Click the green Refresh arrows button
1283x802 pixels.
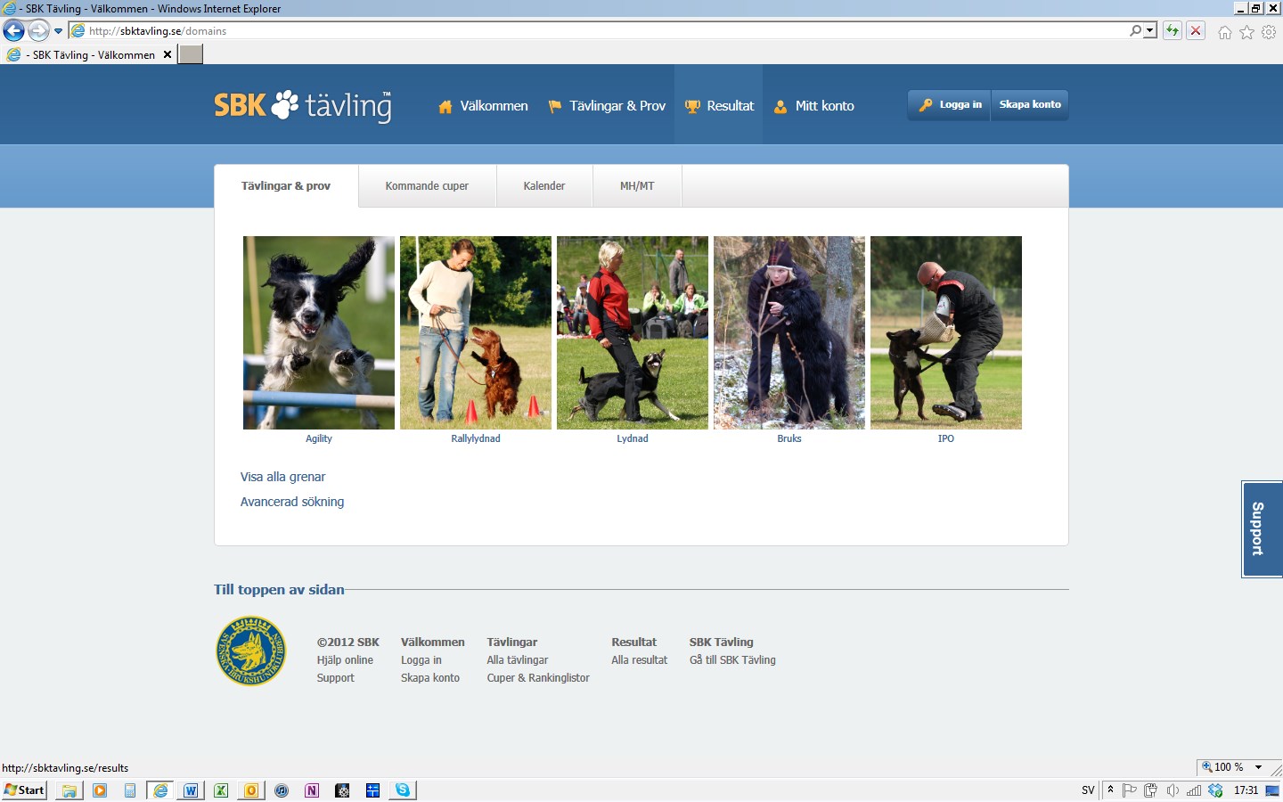click(1173, 30)
